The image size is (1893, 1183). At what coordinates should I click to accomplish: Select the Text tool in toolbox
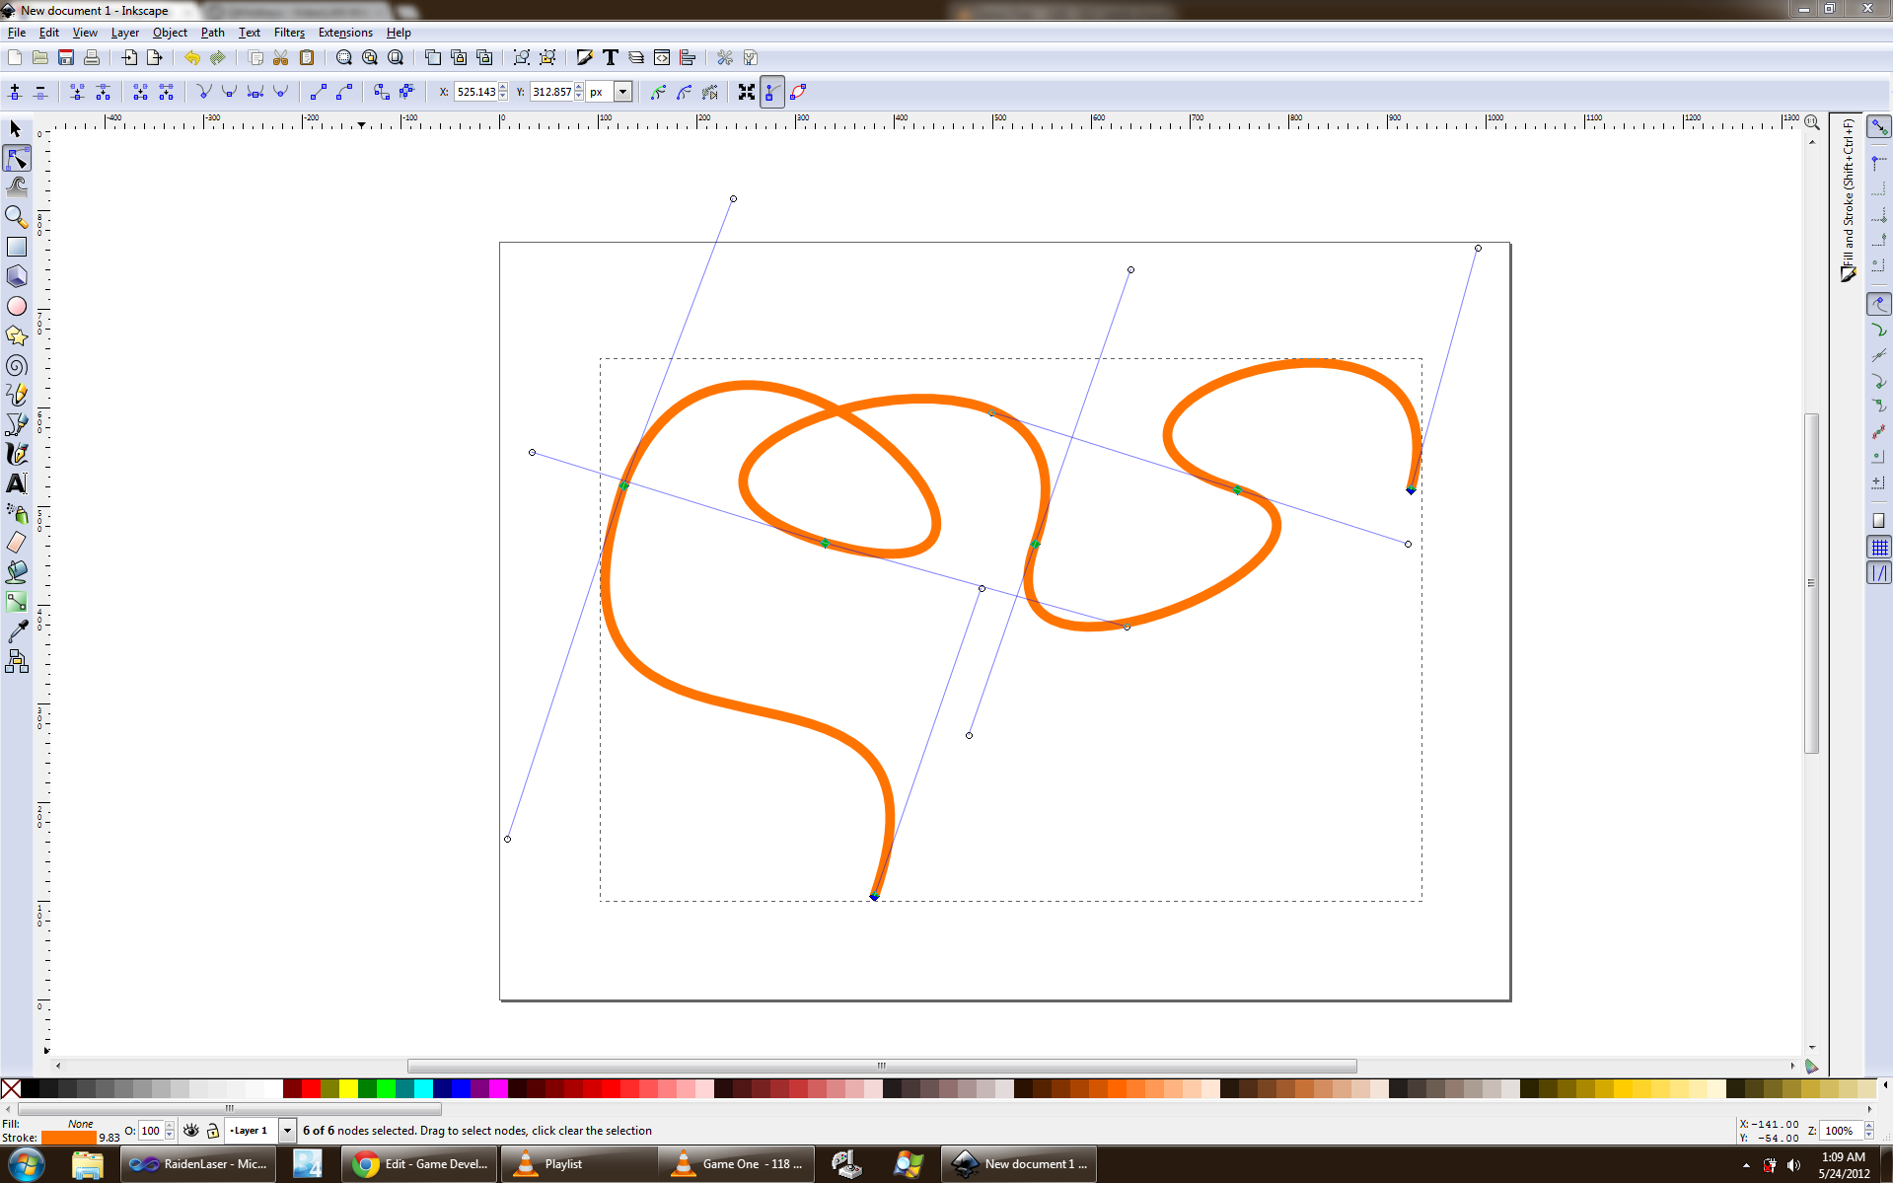point(16,483)
